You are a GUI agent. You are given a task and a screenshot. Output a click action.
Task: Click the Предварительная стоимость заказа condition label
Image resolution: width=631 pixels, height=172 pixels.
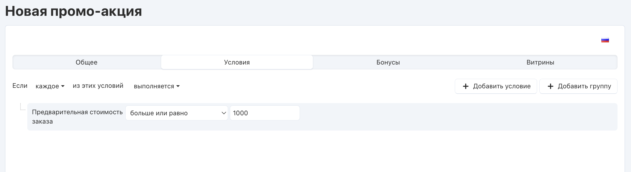[77, 117]
